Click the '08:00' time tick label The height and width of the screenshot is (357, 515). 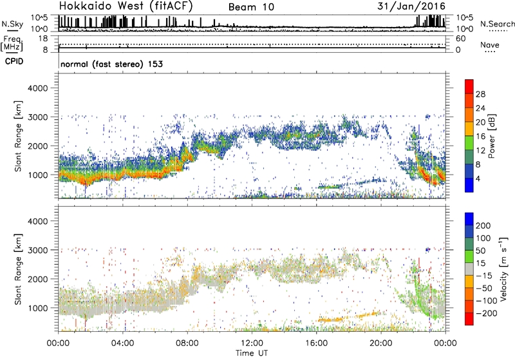coord(187,343)
